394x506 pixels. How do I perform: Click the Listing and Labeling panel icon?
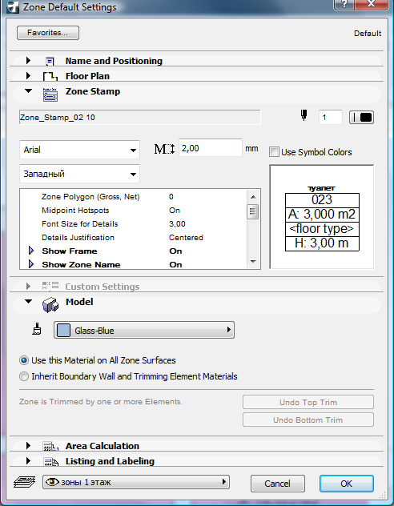50,462
